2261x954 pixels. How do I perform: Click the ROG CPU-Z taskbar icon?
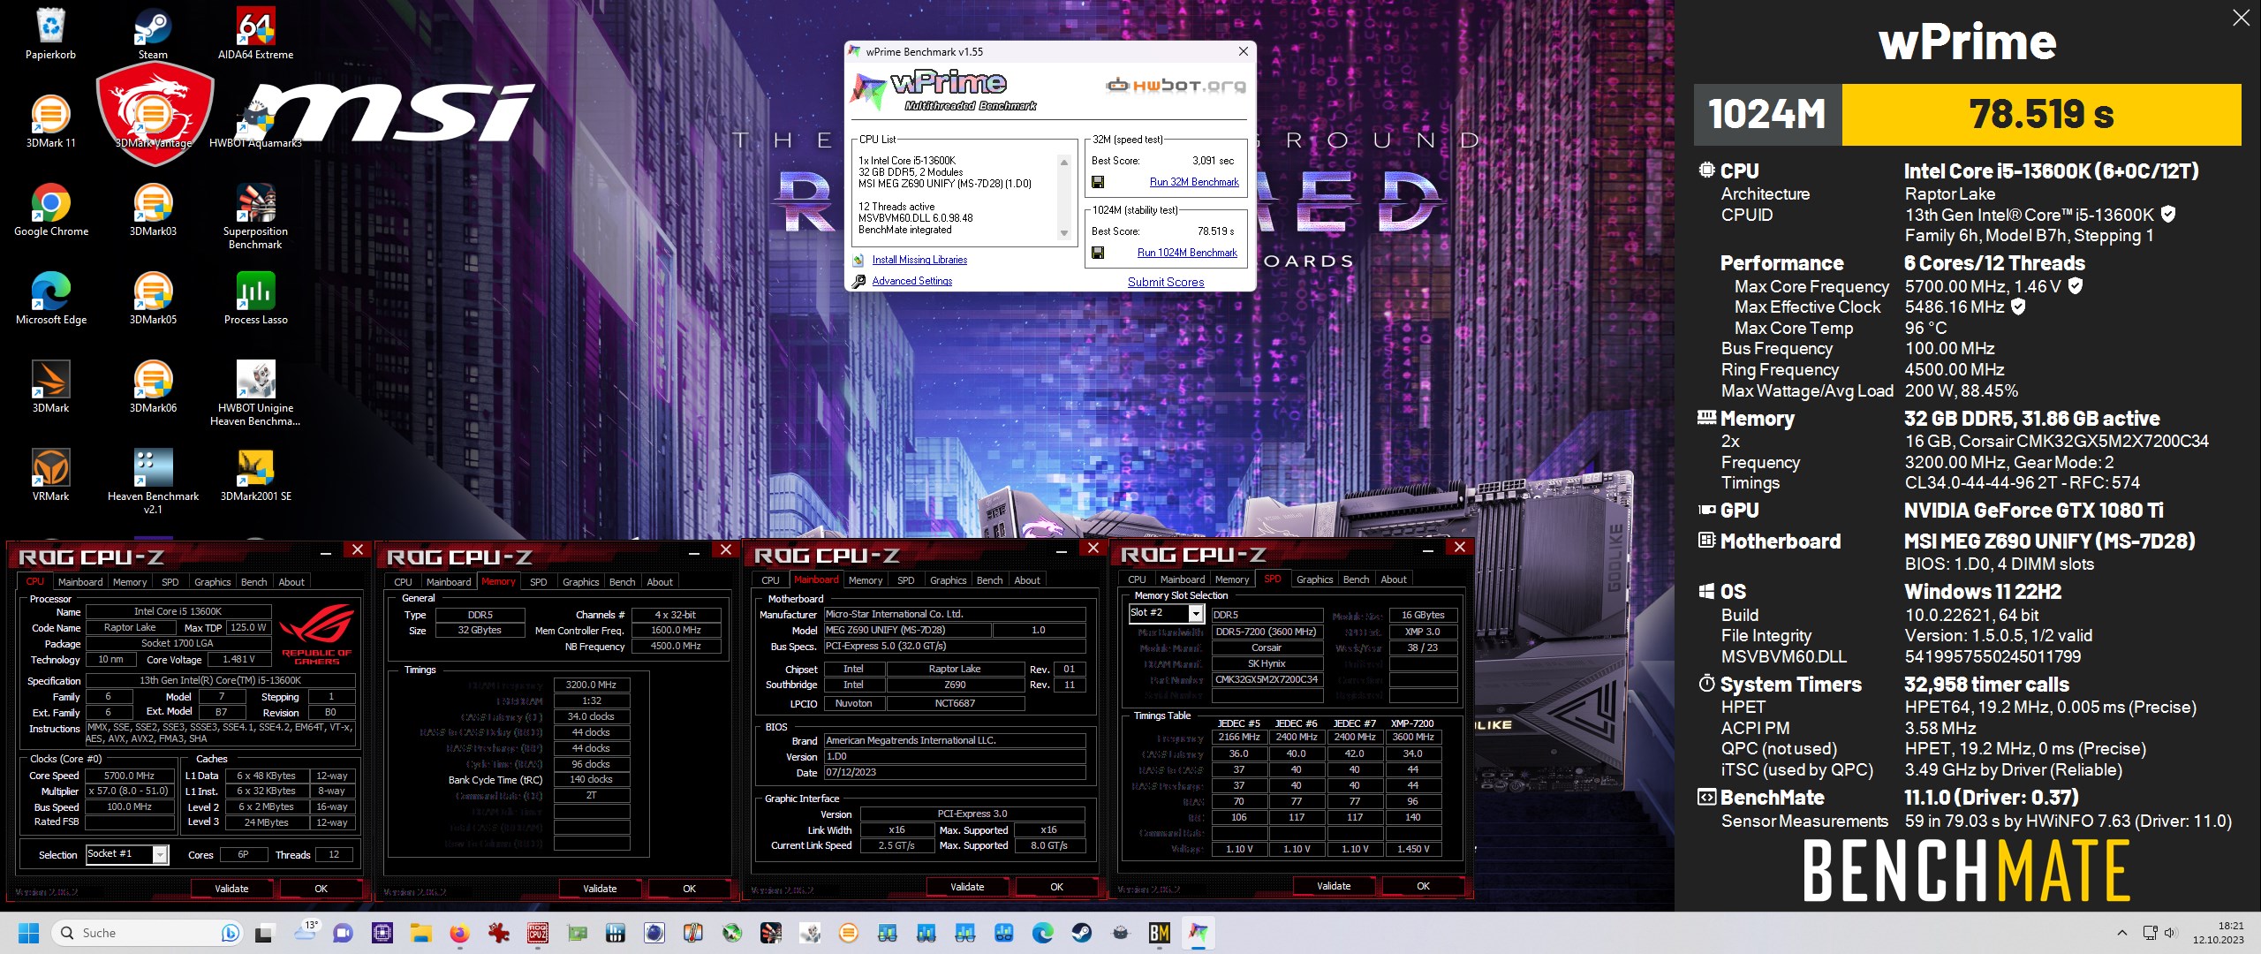[537, 933]
